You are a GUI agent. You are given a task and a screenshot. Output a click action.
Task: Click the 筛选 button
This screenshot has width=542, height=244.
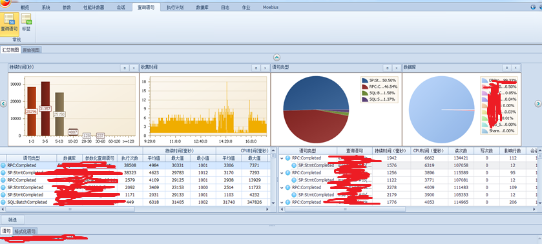12,219
